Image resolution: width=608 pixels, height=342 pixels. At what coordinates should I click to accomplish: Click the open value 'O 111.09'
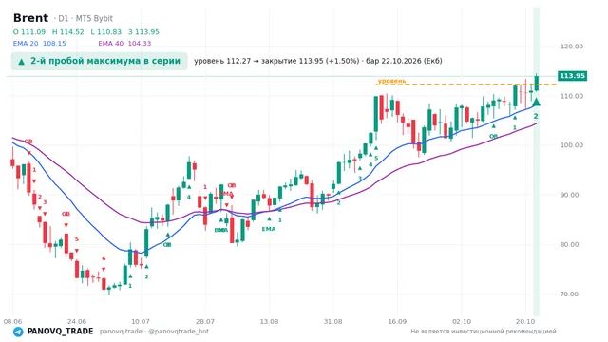point(29,31)
